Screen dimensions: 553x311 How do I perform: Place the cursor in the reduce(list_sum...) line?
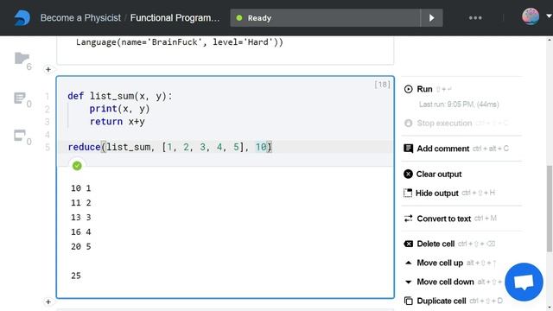[169, 147]
